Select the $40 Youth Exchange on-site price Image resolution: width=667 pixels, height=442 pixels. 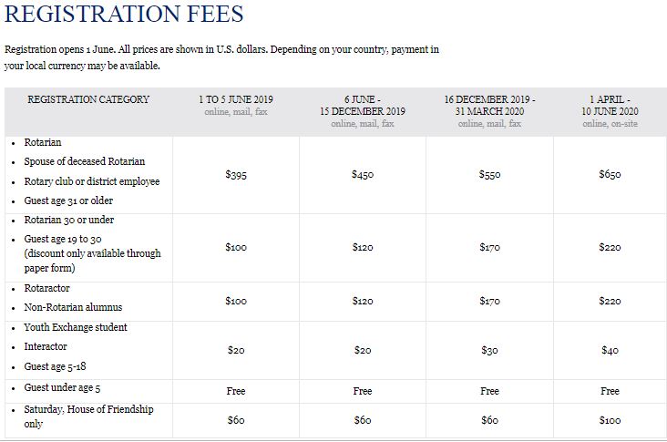(x=610, y=350)
